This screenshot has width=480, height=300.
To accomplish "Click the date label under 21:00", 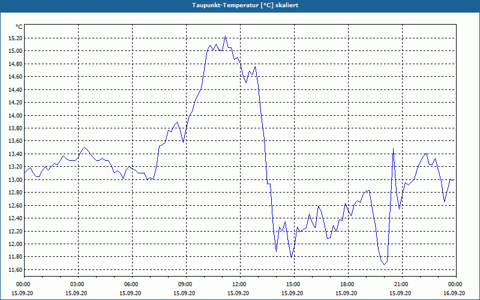I will pyautogui.click(x=400, y=293).
